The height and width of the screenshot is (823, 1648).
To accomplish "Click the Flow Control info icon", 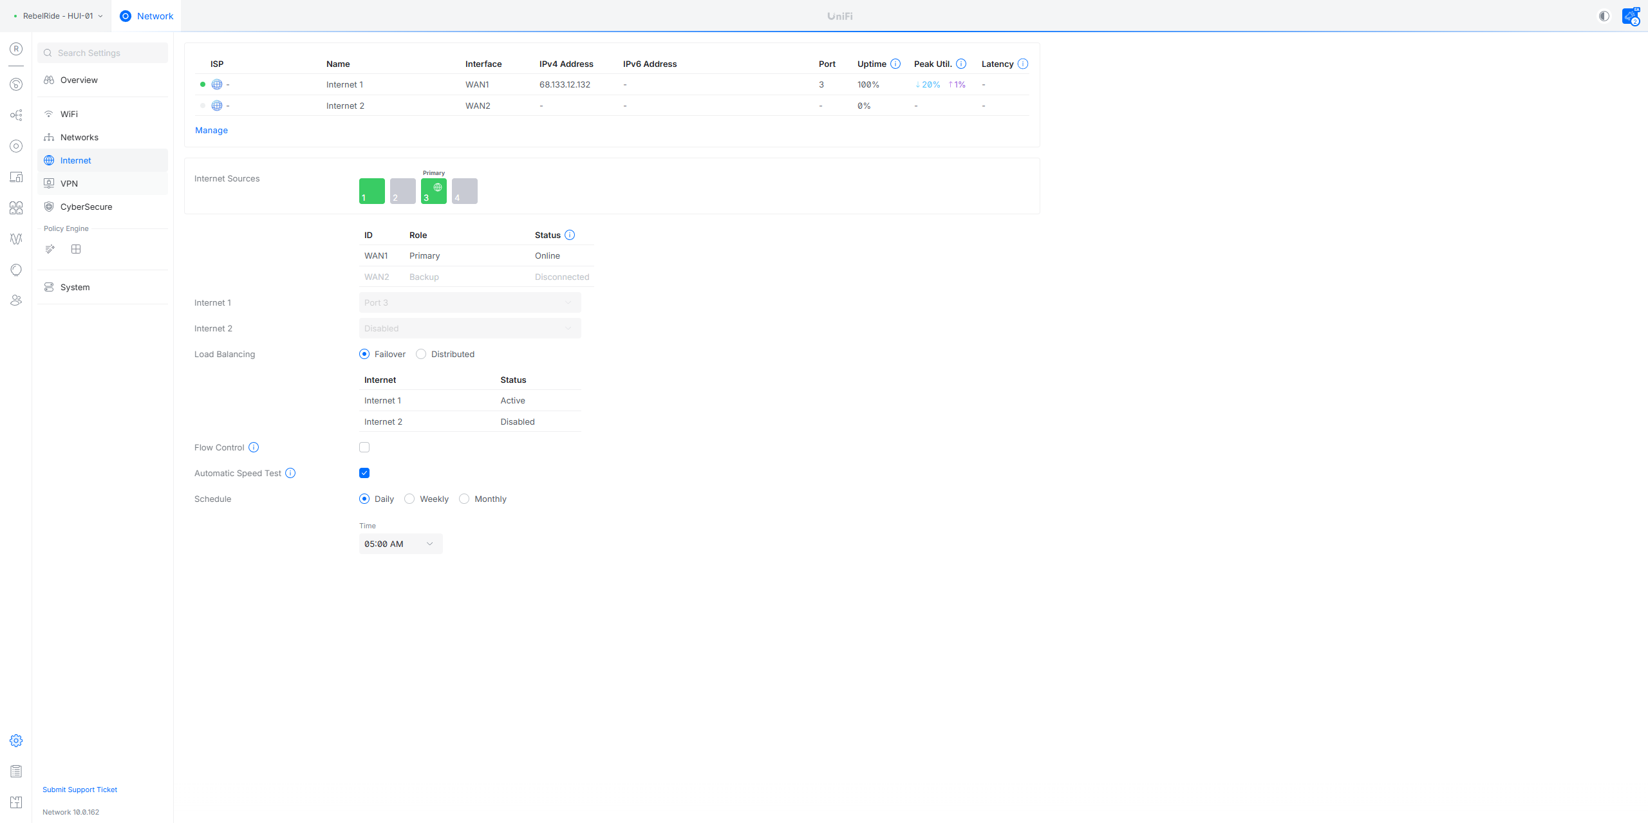I will [x=254, y=447].
